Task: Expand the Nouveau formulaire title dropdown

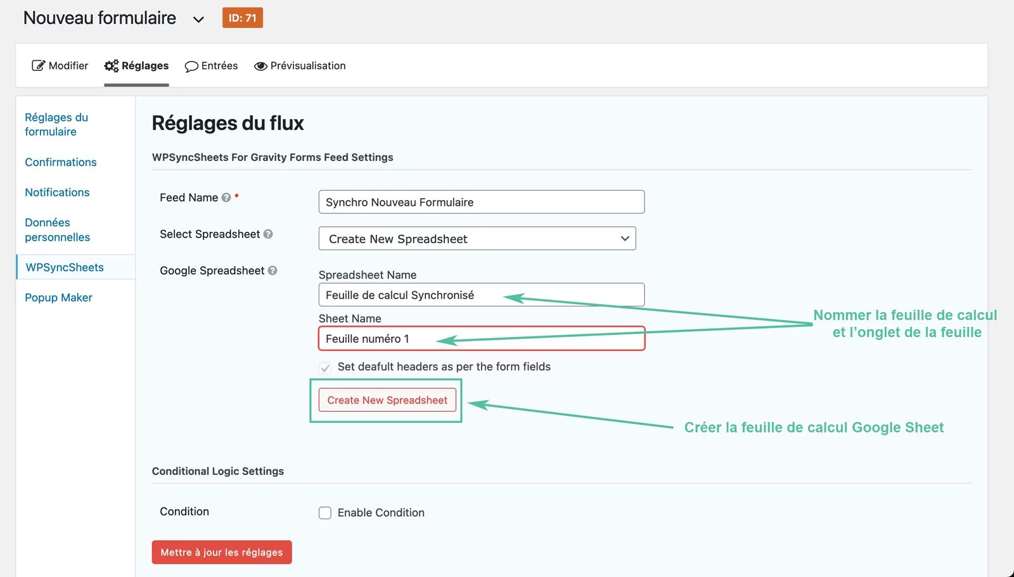Action: click(198, 19)
